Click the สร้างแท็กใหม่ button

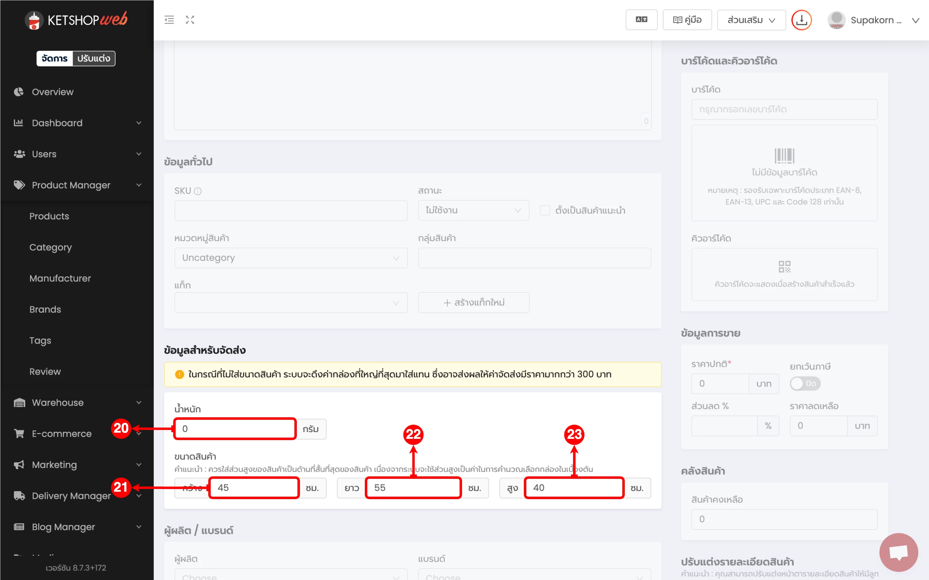(x=473, y=303)
